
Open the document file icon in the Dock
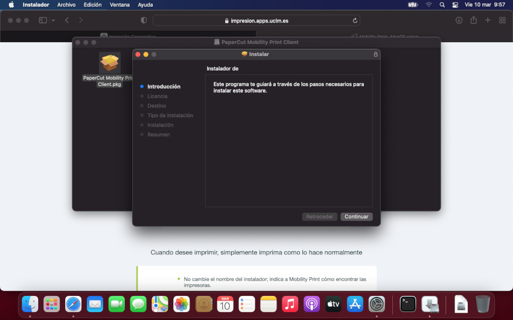click(x=461, y=304)
